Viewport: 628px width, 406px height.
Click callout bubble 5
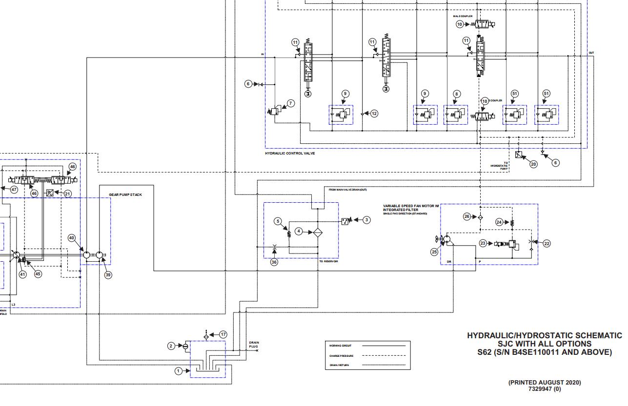click(x=278, y=221)
